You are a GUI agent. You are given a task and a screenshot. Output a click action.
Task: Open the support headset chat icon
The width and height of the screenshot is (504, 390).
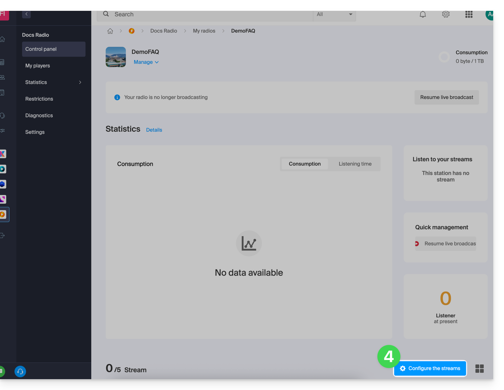coord(20,371)
